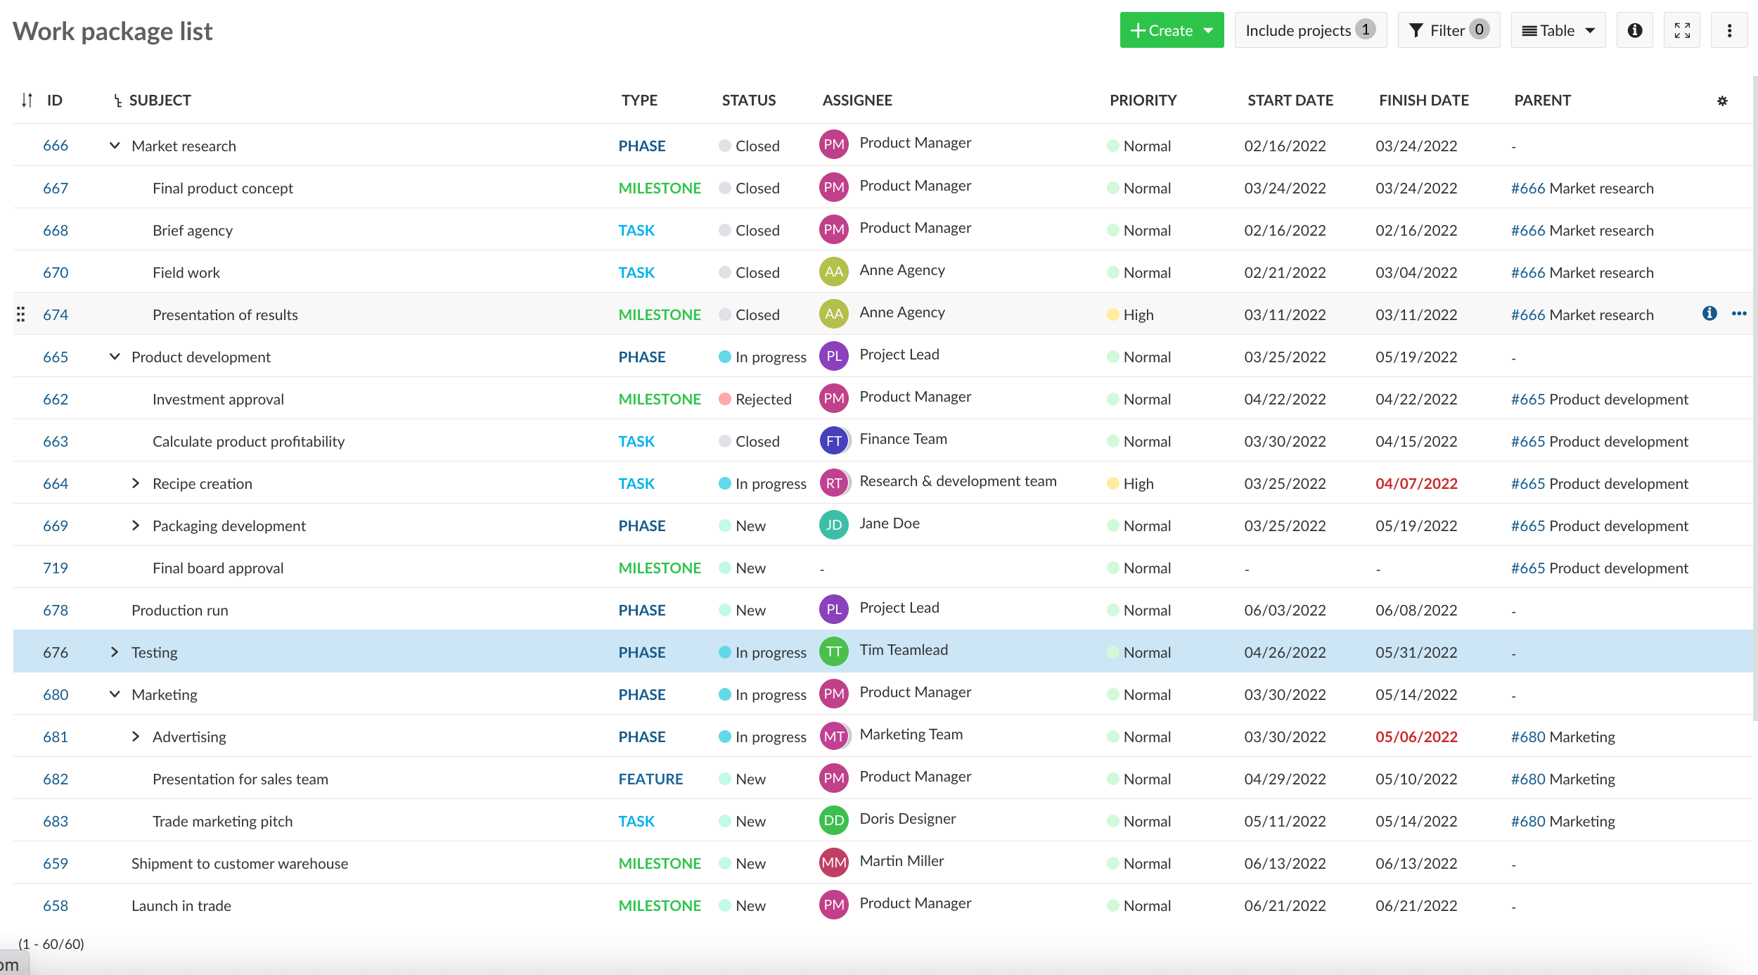Expand the Testing phase row
This screenshot has width=1758, height=975.
pyautogui.click(x=115, y=652)
